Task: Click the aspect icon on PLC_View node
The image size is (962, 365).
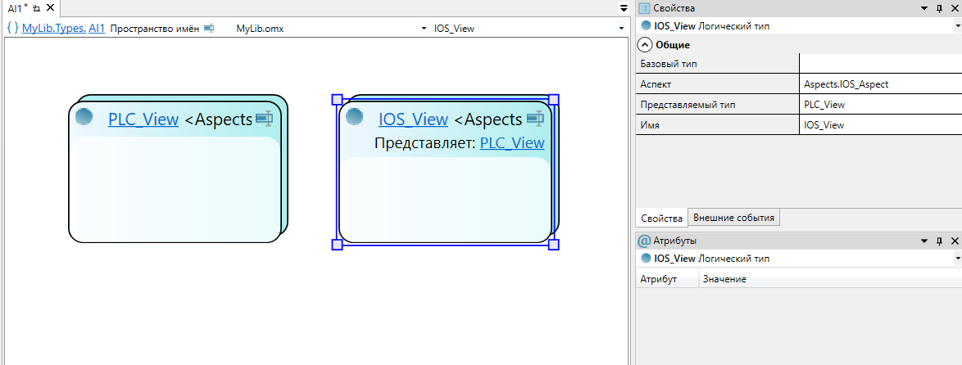Action: pos(264,119)
